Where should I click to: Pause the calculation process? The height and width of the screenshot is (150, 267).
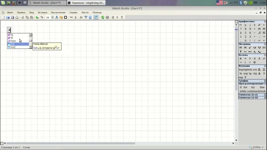(x=113, y=17)
